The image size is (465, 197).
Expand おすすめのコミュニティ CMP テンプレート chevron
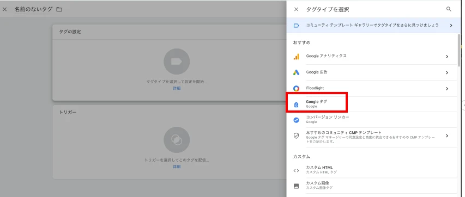click(447, 136)
